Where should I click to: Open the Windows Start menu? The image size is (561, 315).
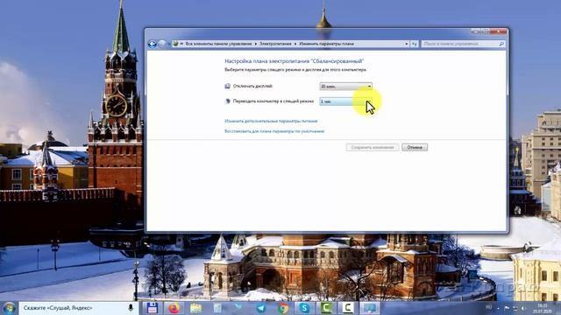click(9, 308)
